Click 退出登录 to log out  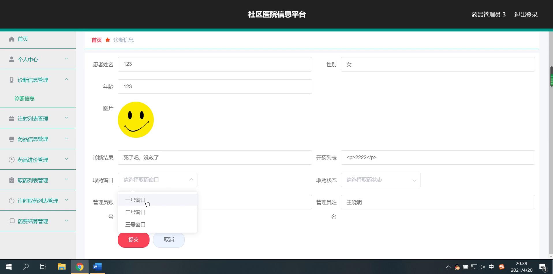coord(526,14)
